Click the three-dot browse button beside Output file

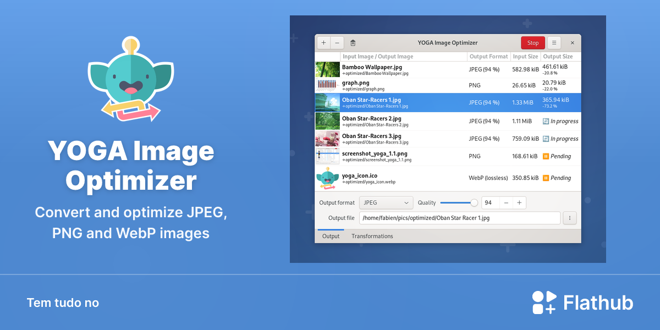click(x=569, y=218)
